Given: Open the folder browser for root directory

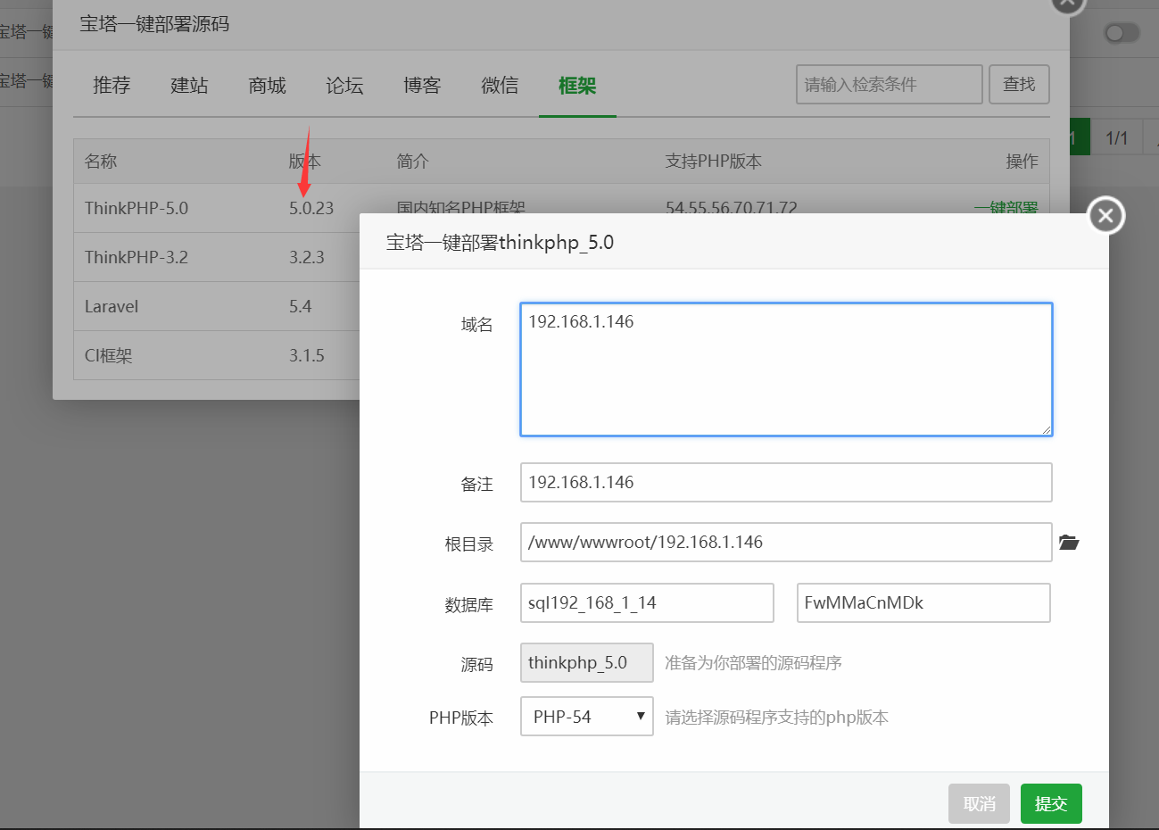Looking at the screenshot, I should coord(1069,542).
